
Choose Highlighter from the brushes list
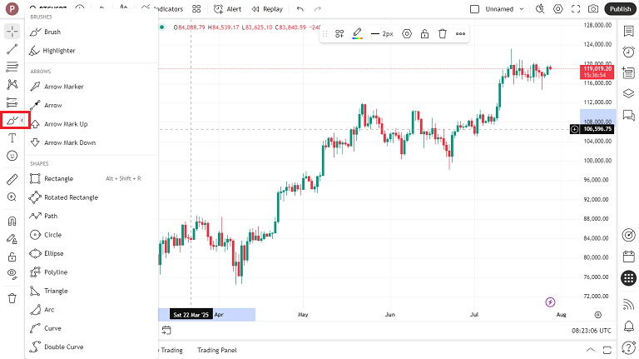pos(59,51)
